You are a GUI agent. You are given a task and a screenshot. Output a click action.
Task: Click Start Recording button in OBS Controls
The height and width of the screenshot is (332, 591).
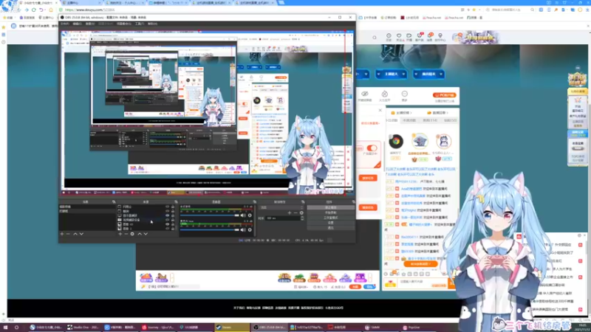pos(330,212)
